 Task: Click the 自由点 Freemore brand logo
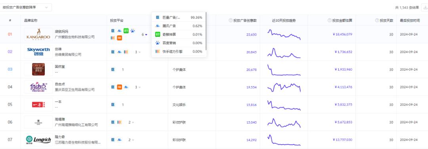pyautogui.click(x=38, y=87)
